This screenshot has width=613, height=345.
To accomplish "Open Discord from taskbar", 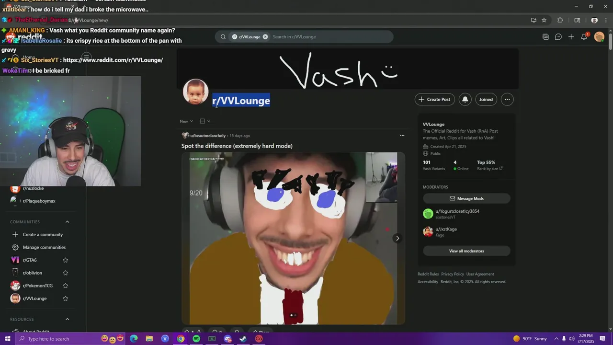I will click(x=227, y=339).
